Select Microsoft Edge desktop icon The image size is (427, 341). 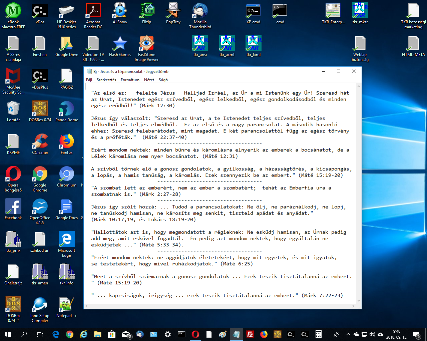coord(67,244)
